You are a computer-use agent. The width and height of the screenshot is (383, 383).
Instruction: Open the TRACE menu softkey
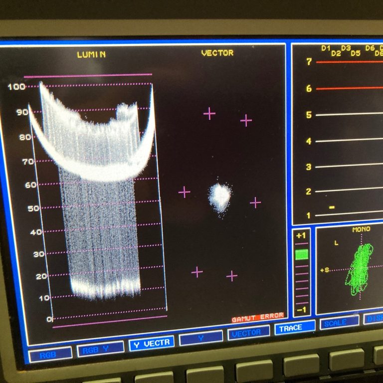[295, 328]
